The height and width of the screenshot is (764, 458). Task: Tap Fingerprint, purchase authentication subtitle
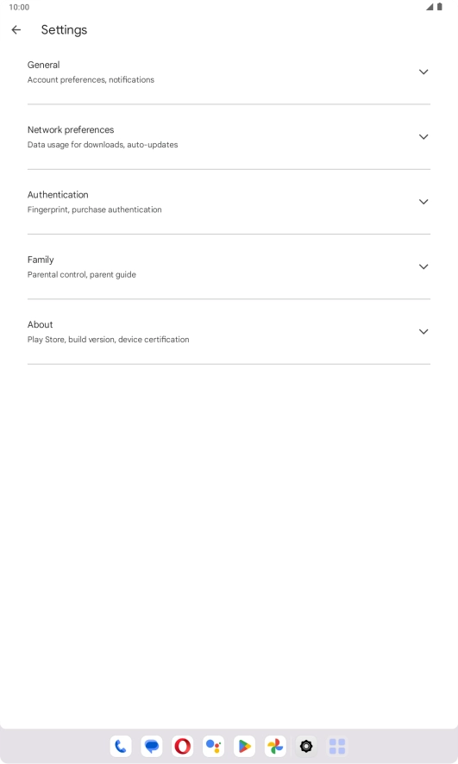[95, 210]
